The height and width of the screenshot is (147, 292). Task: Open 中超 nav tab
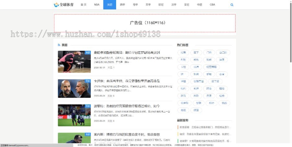pos(200,5)
